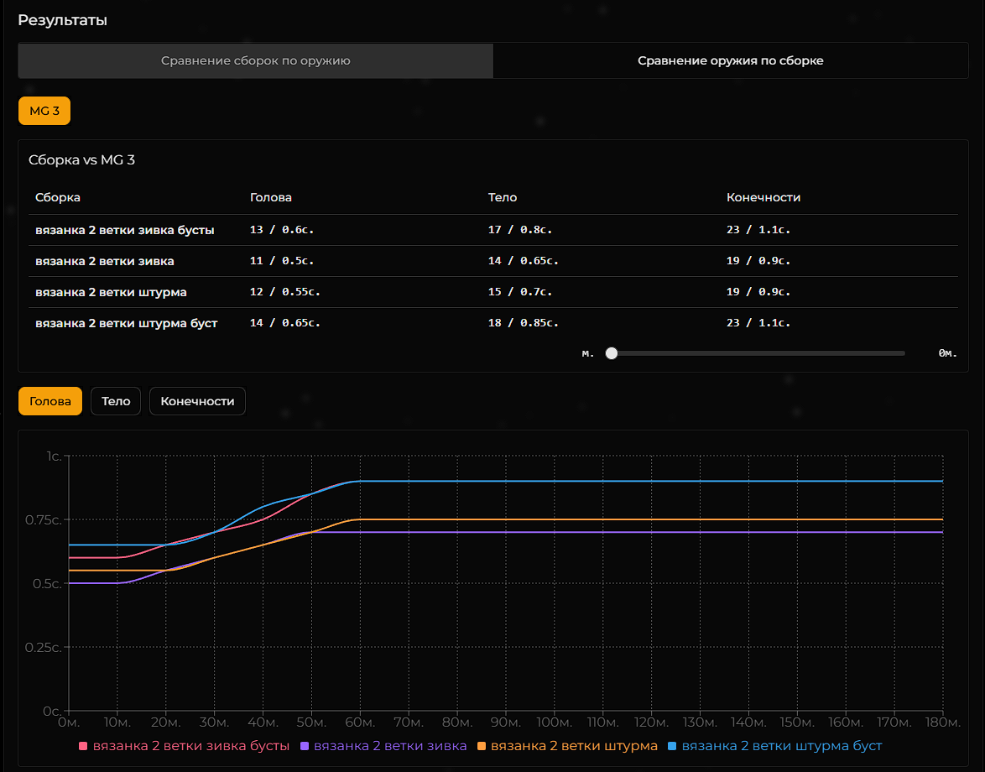This screenshot has height=772, width=985.
Task: Click the Конечности column header in table
Action: 764,198
